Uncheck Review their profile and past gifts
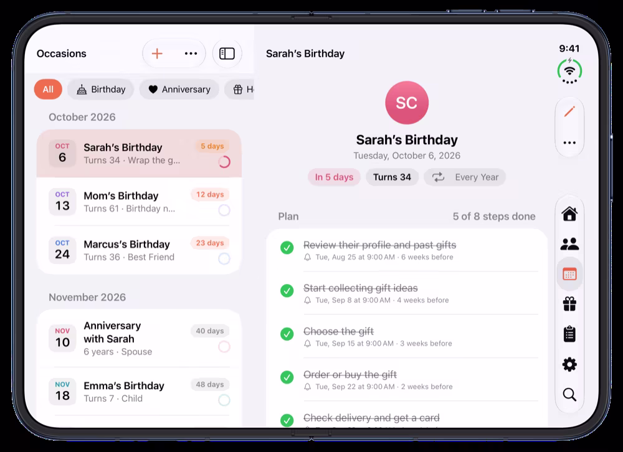Image resolution: width=623 pixels, height=452 pixels. coord(287,248)
